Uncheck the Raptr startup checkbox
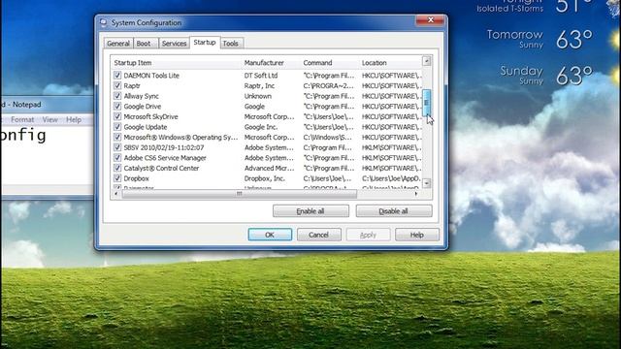621x349 pixels. (117, 85)
